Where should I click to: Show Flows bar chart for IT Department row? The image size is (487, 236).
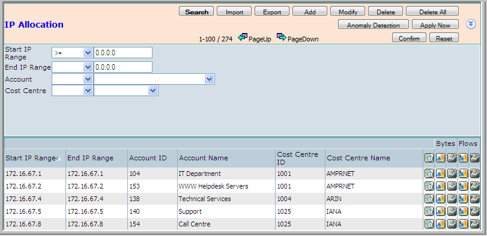[x=463, y=174]
